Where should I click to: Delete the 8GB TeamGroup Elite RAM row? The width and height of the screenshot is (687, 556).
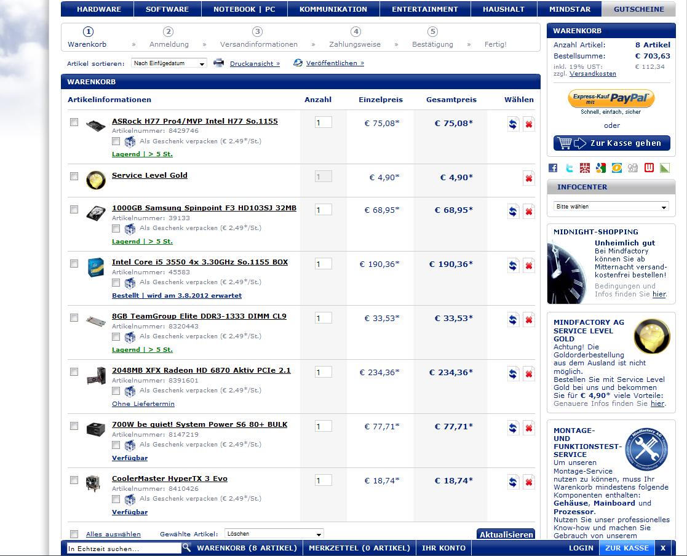pyautogui.click(x=529, y=320)
